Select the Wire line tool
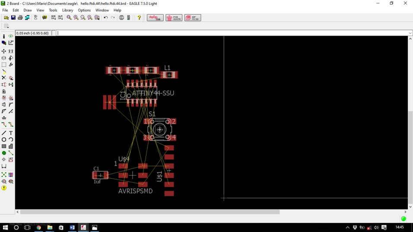The width and height of the screenshot is (413, 232). coord(4,133)
